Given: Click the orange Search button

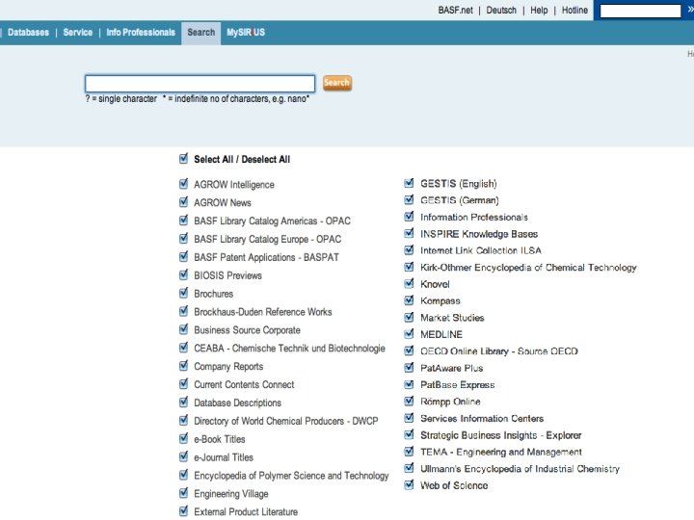Looking at the screenshot, I should click(336, 83).
